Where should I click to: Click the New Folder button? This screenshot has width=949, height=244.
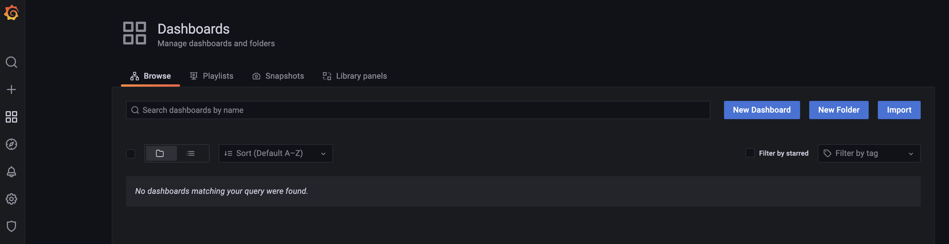[x=838, y=110]
